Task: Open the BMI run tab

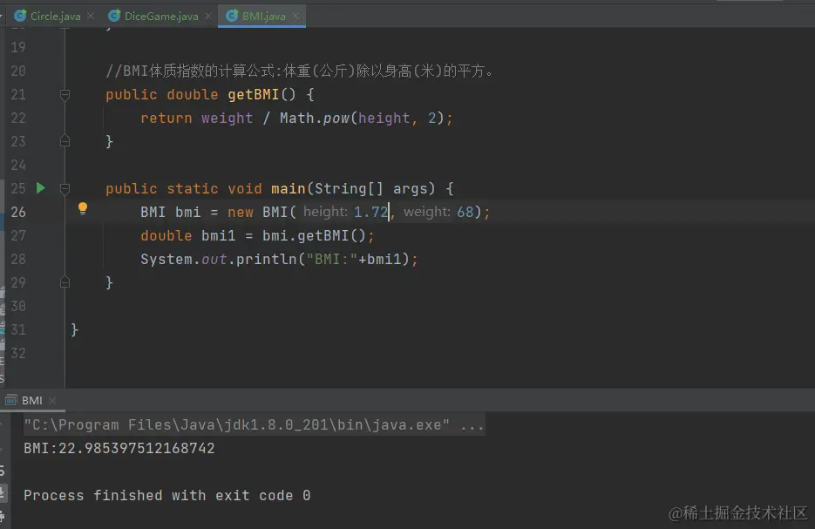Action: pos(31,401)
